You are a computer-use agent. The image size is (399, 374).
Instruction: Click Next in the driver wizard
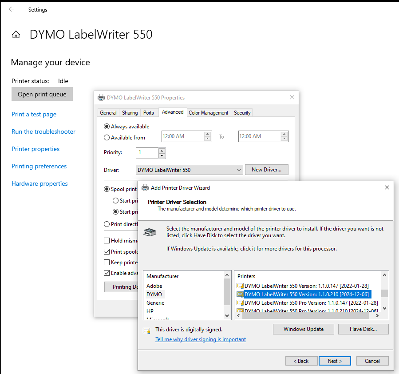[335, 361]
